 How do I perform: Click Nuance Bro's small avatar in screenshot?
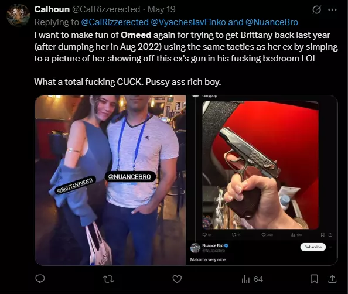tap(195, 248)
